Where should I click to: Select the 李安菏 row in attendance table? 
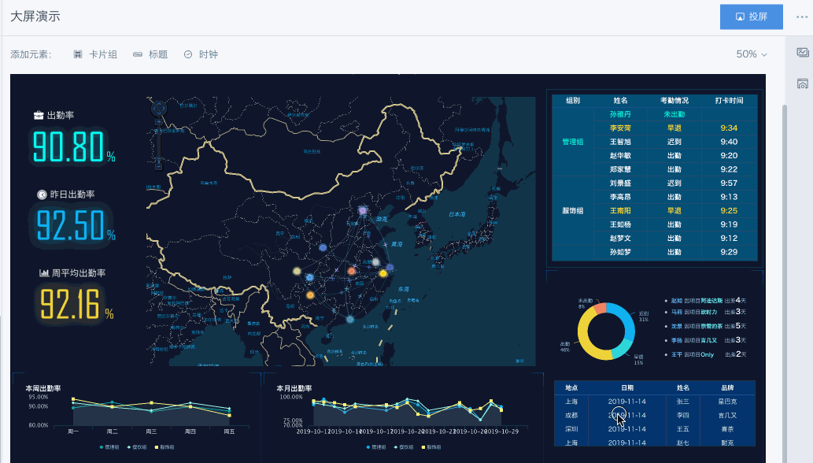pyautogui.click(x=619, y=128)
